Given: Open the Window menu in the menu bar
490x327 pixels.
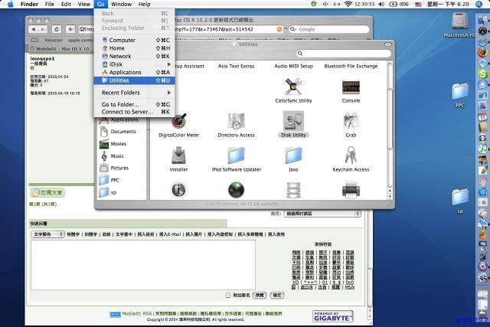Looking at the screenshot, I should click(121, 4).
